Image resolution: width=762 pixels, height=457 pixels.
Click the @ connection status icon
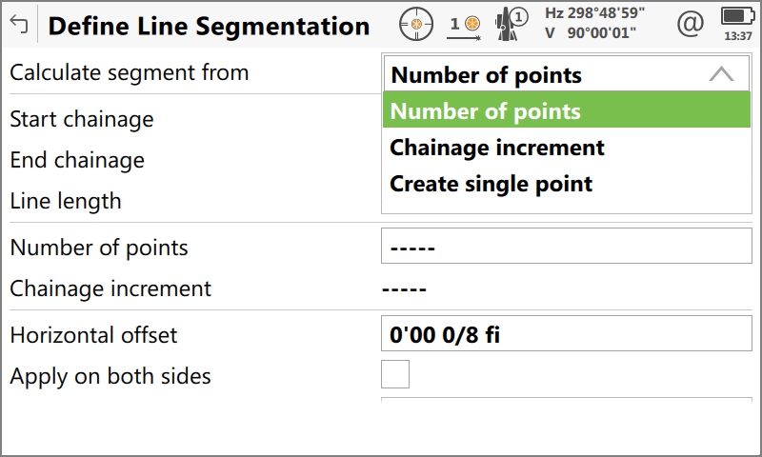[692, 23]
